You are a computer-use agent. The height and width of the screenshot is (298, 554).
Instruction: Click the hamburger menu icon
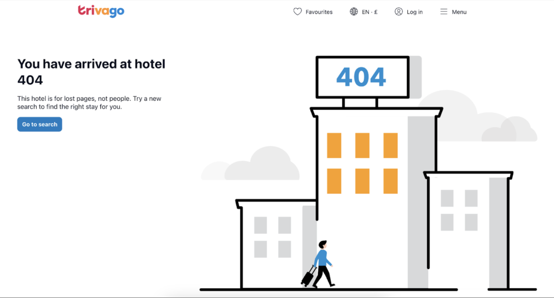coord(443,12)
